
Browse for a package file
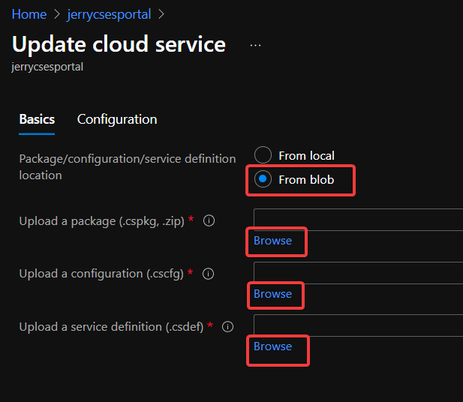[x=272, y=241]
